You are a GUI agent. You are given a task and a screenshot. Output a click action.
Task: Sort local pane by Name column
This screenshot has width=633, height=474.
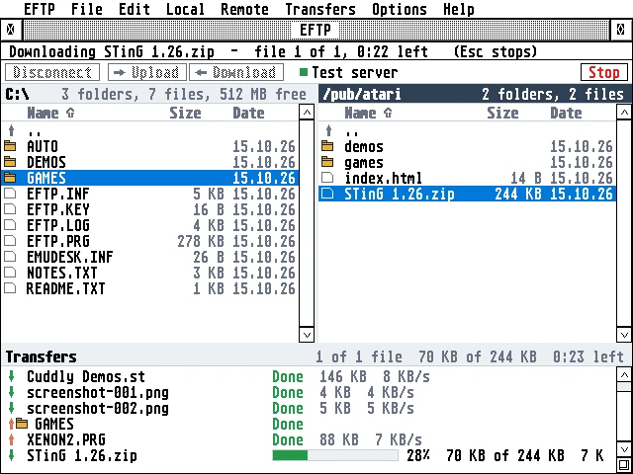pyautogui.click(x=50, y=113)
